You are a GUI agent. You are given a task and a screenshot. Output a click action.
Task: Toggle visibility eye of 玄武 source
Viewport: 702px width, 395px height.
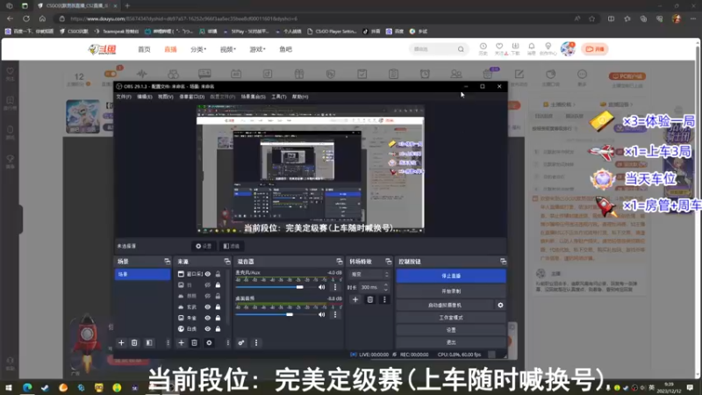pyautogui.click(x=208, y=306)
